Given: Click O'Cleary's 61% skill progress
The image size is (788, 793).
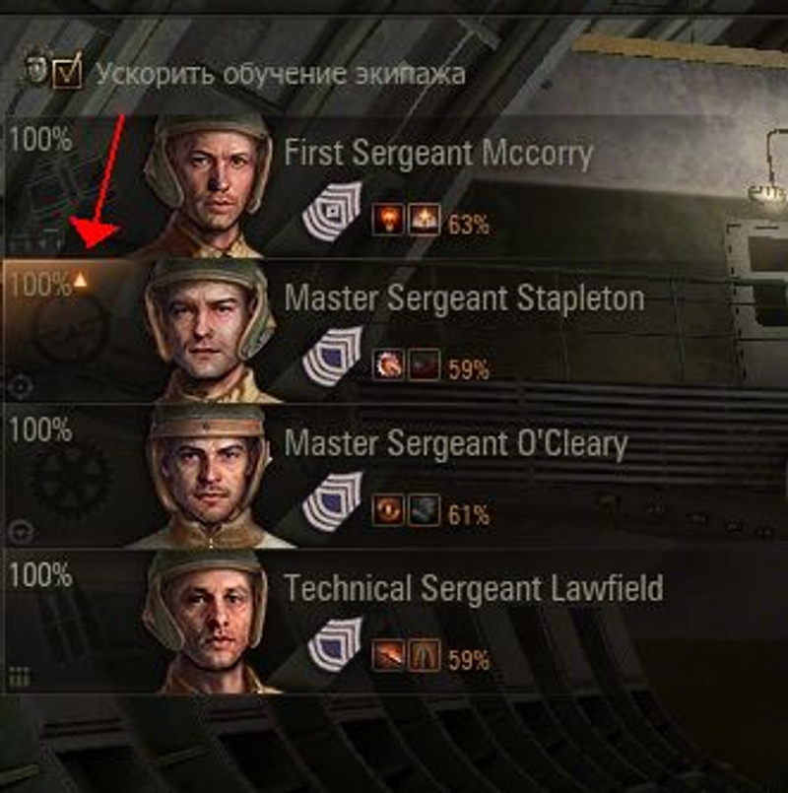Looking at the screenshot, I should pos(468,515).
